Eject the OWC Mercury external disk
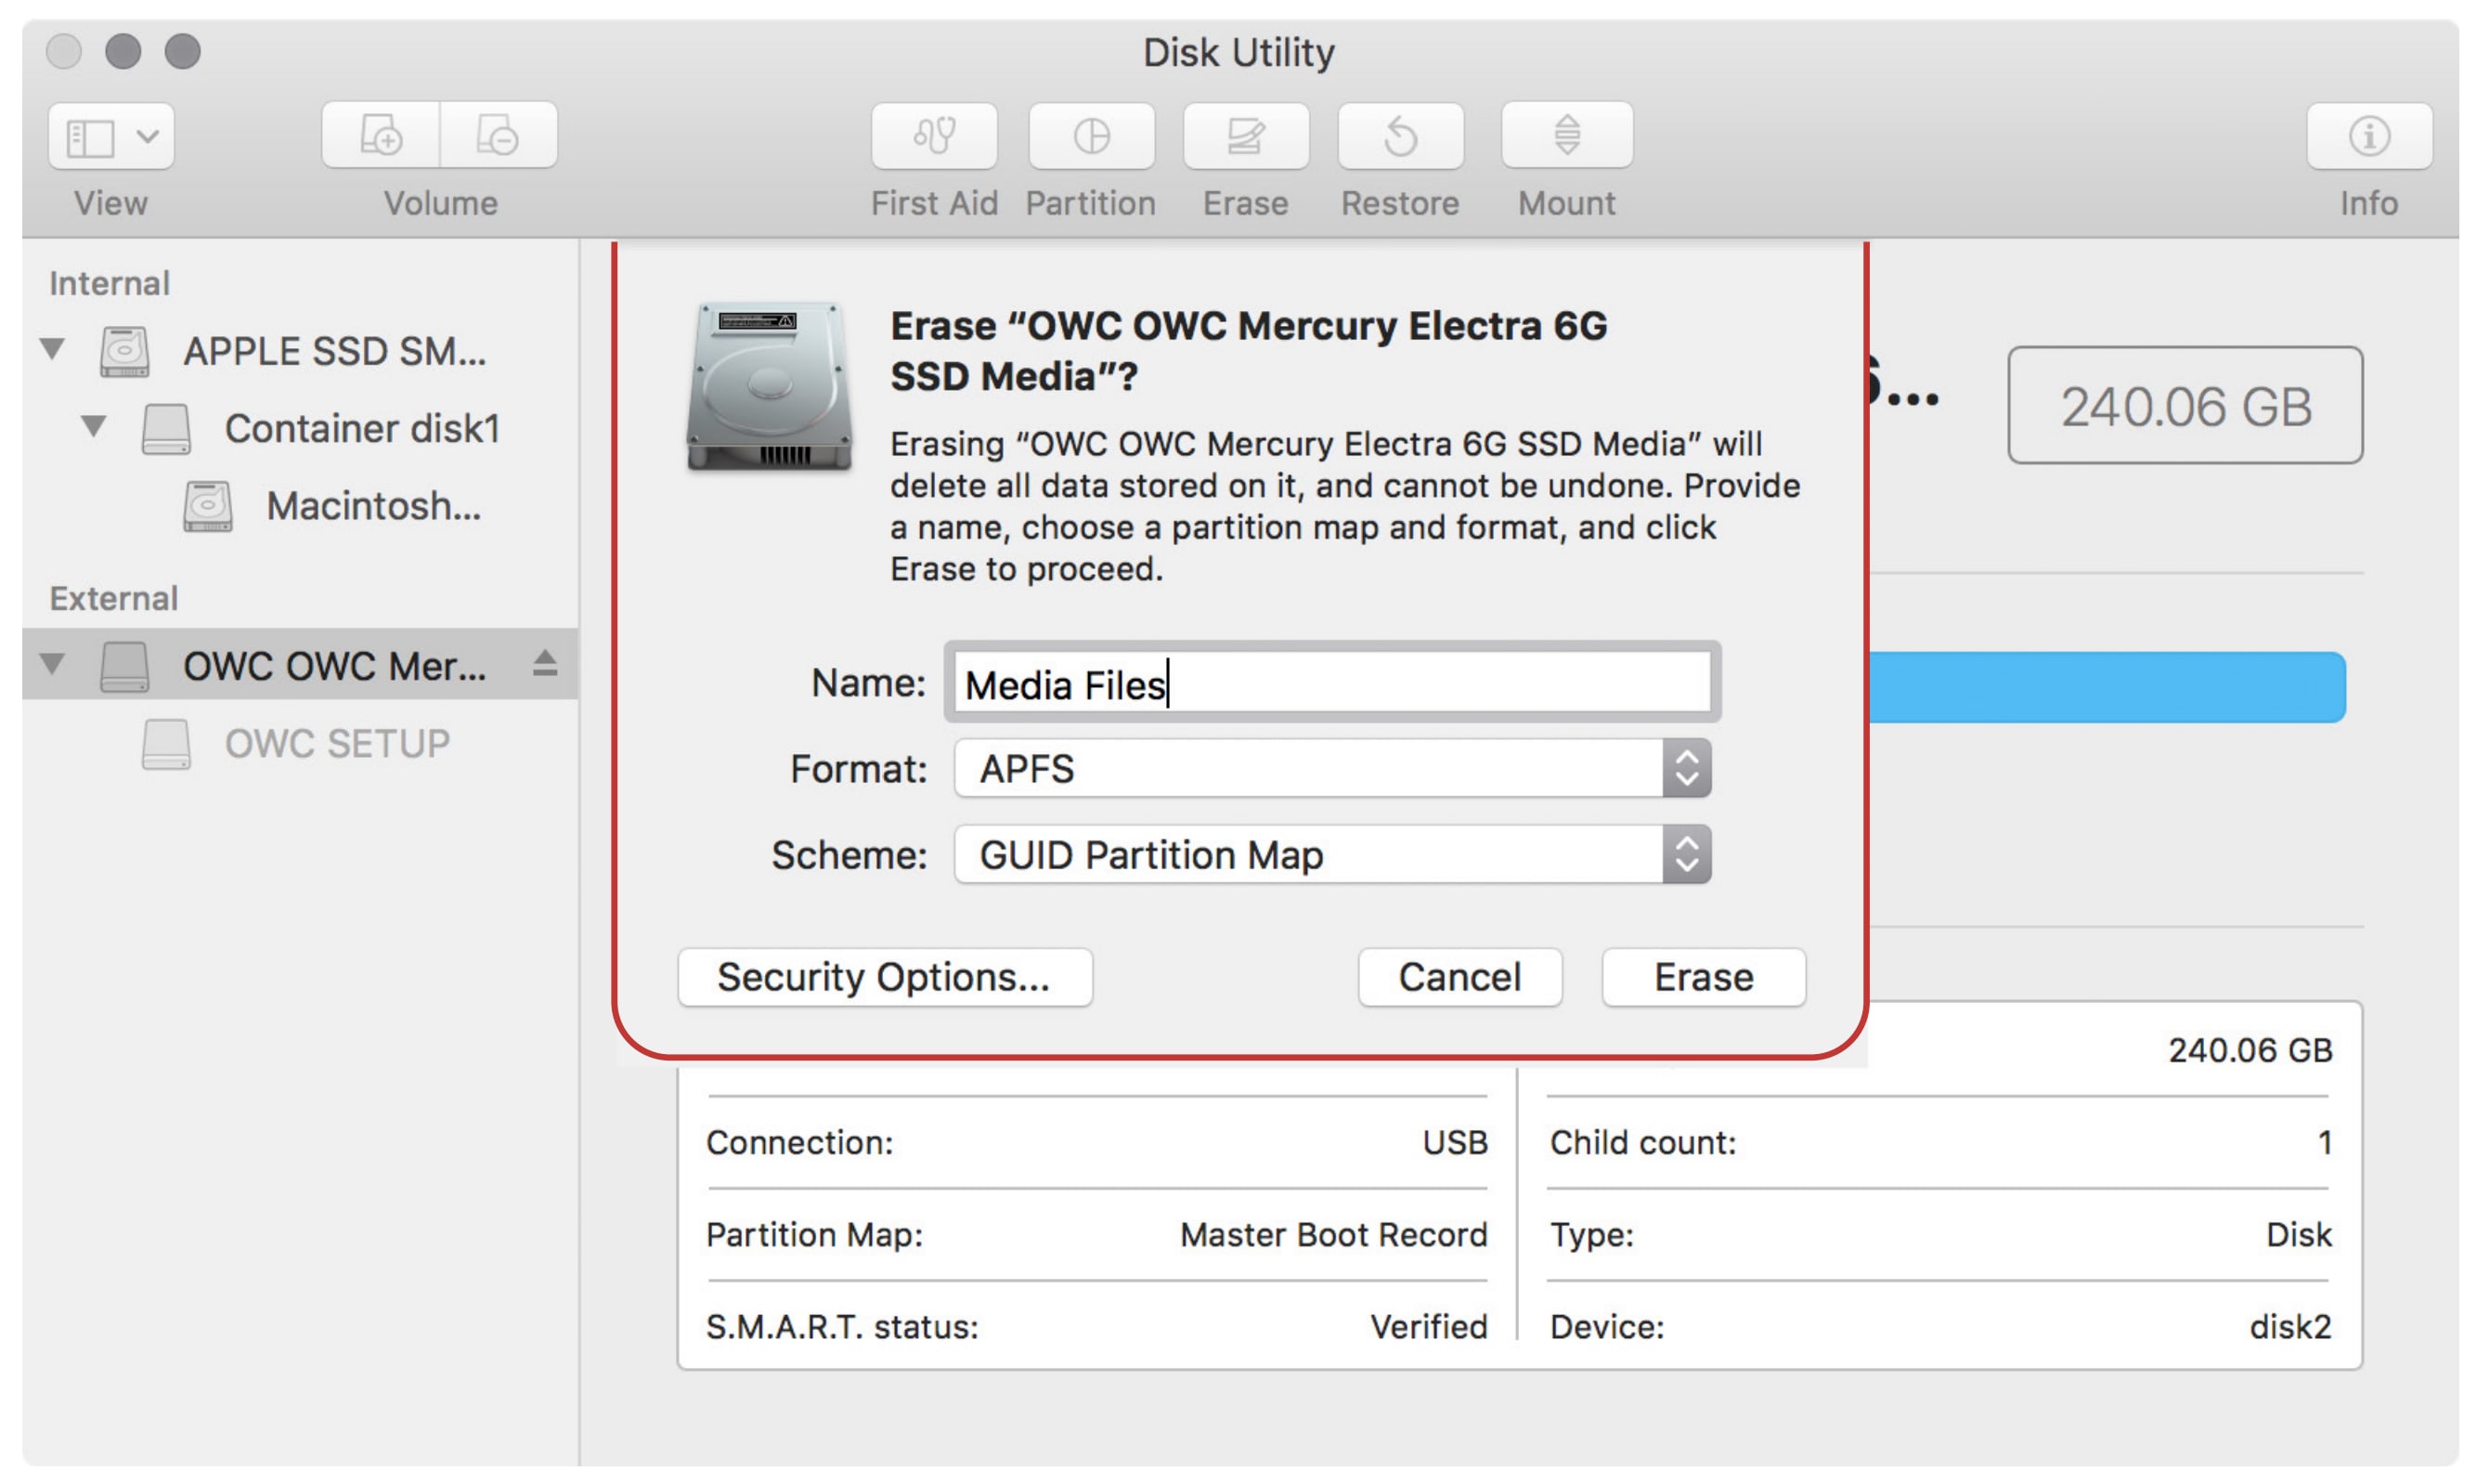The width and height of the screenshot is (2477, 1484). click(x=545, y=664)
